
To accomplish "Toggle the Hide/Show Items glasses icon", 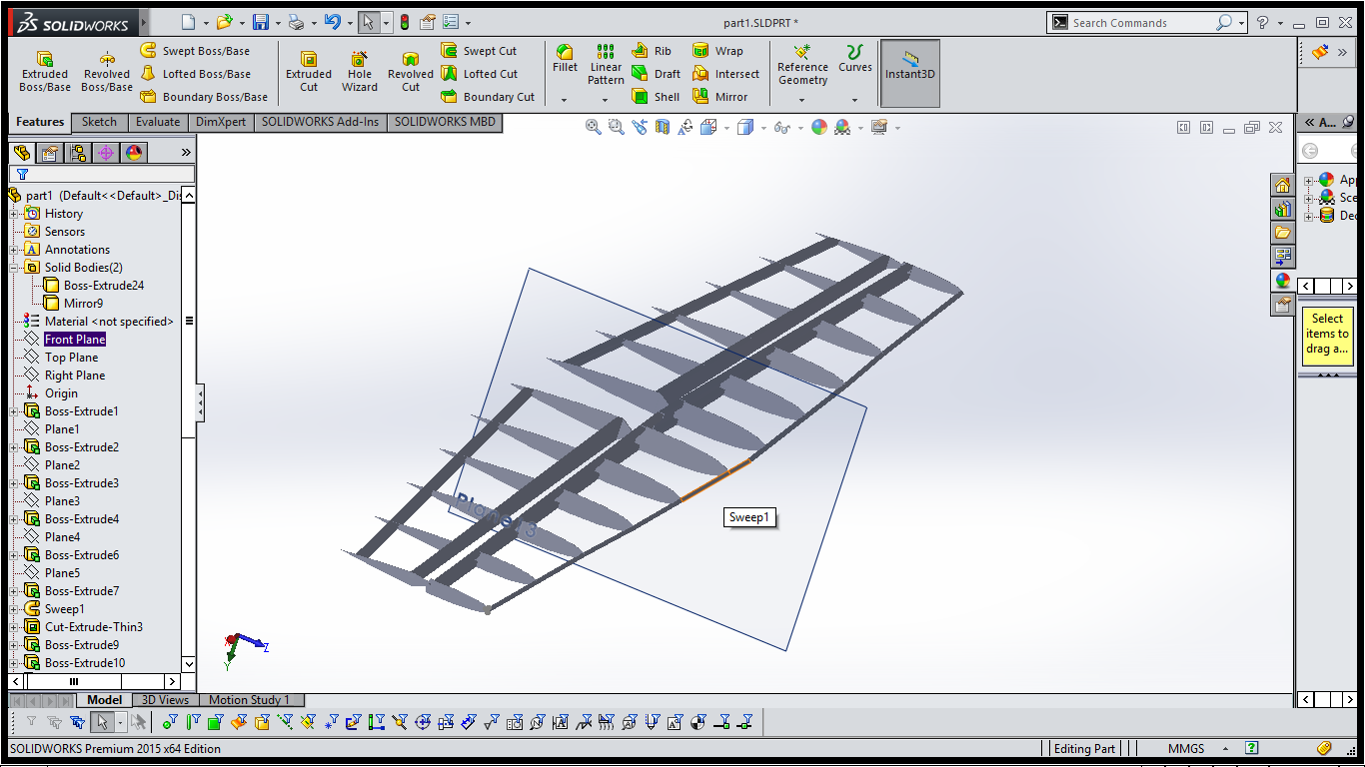I will (x=782, y=127).
